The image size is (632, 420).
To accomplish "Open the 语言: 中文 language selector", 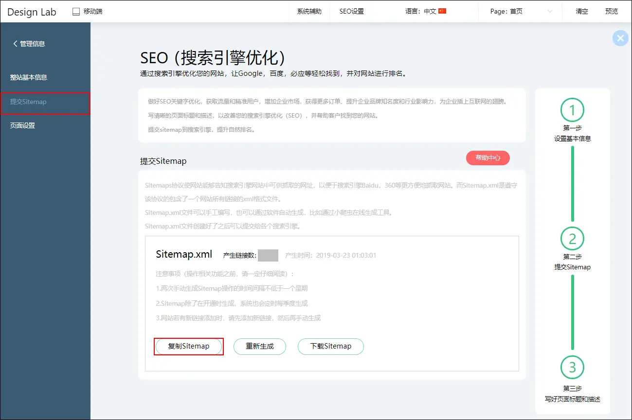I will tap(420, 11).
